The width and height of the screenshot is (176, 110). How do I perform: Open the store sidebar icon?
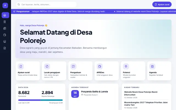pos(5,42)
